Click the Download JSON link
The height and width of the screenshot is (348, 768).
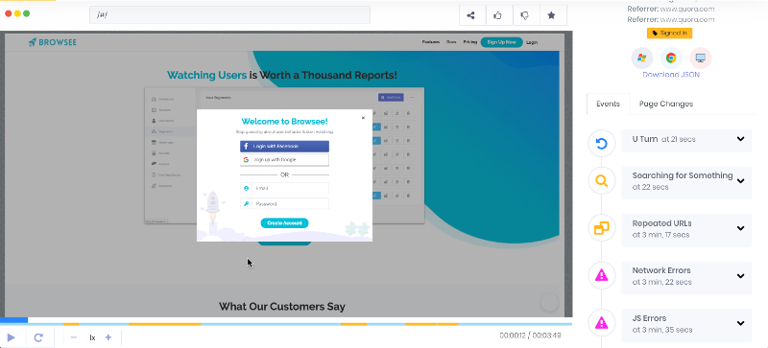(x=671, y=75)
